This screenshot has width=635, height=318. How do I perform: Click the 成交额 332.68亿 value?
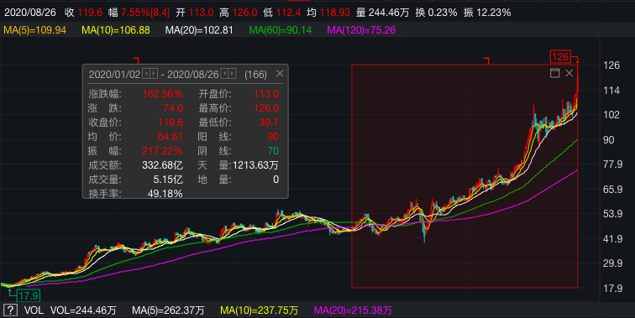(162, 165)
